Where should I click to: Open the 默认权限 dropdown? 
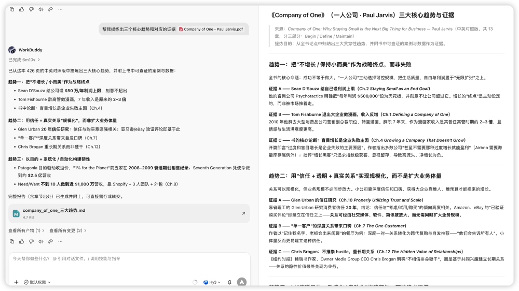(37, 282)
